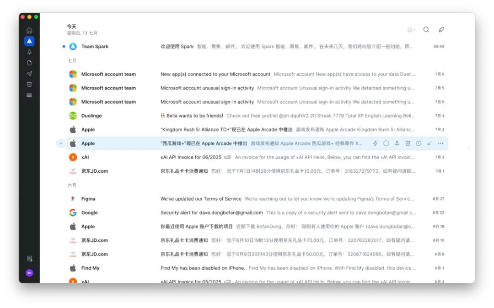Viewport: 494px width, 308px height.
Task: Go to the Sent folder paper-plane icon
Action: tap(29, 74)
